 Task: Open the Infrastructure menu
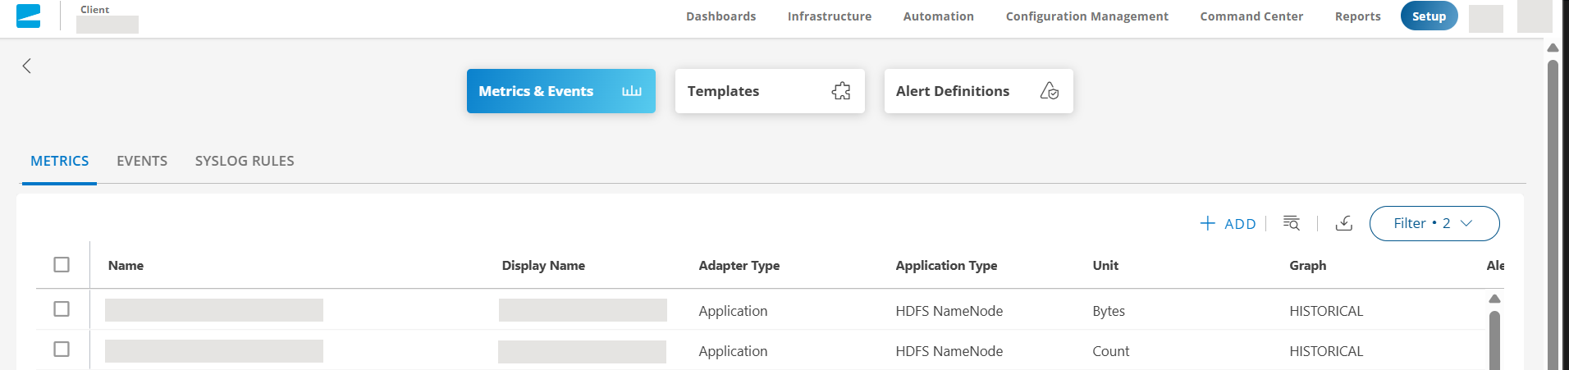click(829, 16)
